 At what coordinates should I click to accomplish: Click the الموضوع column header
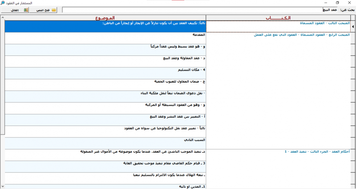coord(105,18)
